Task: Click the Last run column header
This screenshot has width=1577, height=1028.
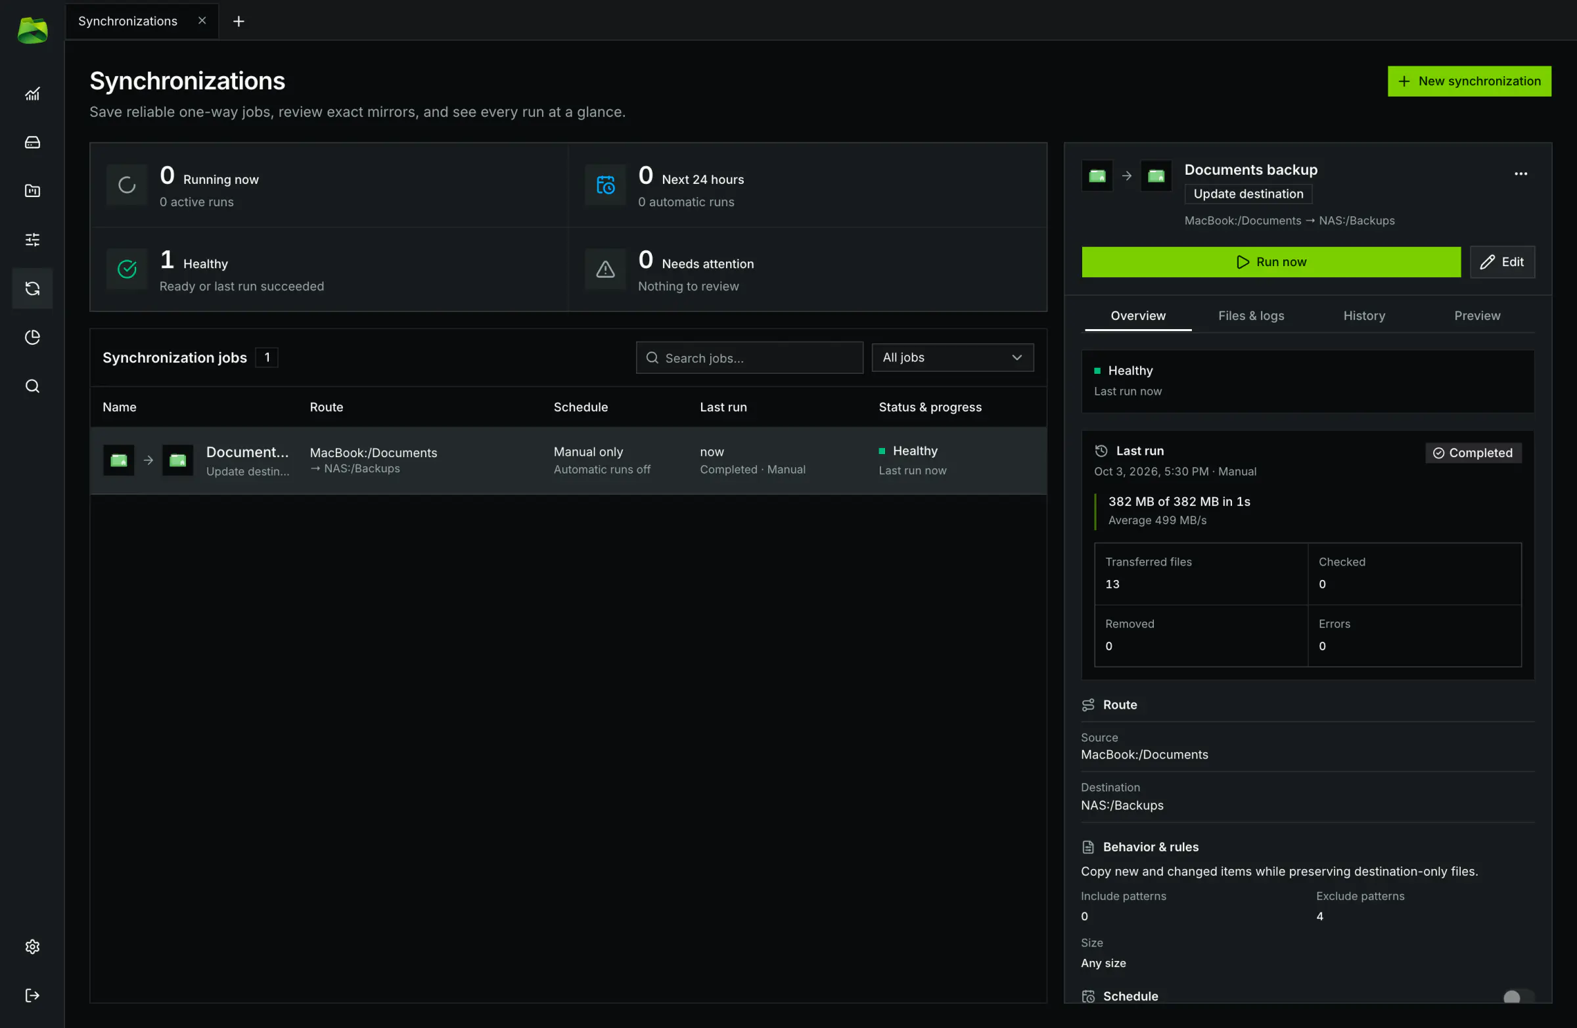Action: click(723, 407)
